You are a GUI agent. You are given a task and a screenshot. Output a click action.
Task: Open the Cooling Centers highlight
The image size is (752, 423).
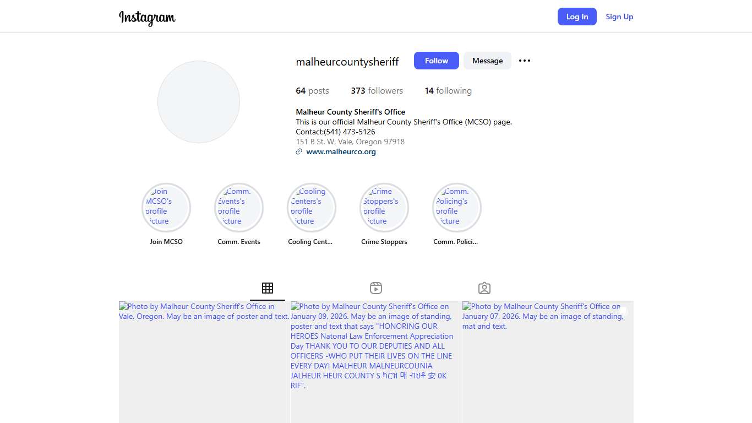pos(312,208)
